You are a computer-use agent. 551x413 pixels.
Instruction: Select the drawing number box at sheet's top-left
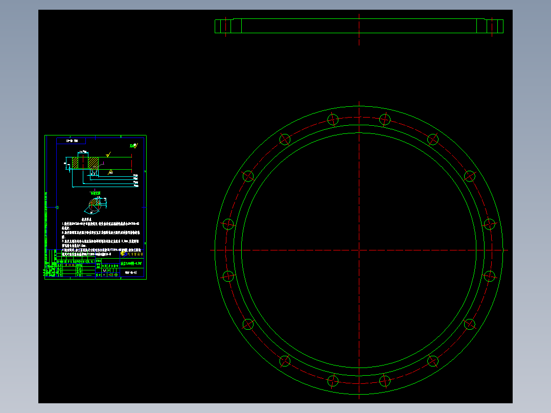pos(71,141)
